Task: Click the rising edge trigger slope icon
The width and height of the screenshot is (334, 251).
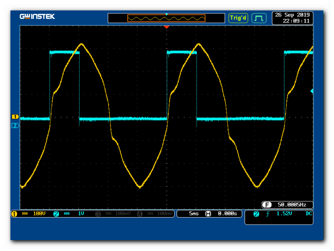Action: click(x=267, y=214)
